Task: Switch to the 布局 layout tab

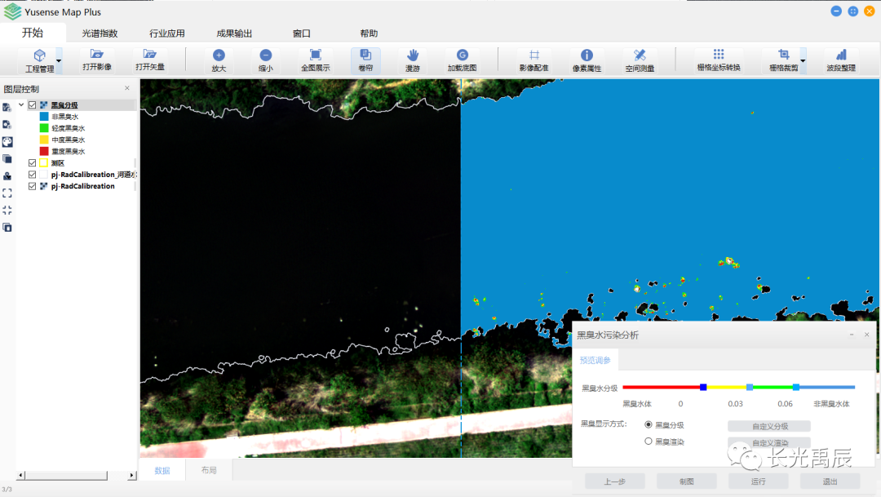Action: click(x=209, y=470)
